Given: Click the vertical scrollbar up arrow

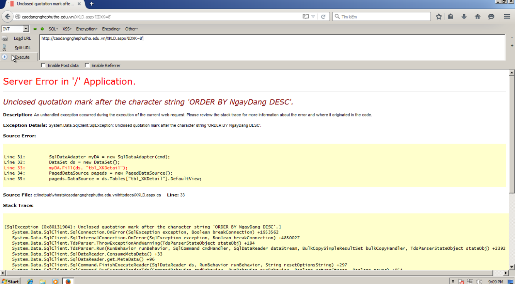Looking at the screenshot, I should pos(512,73).
